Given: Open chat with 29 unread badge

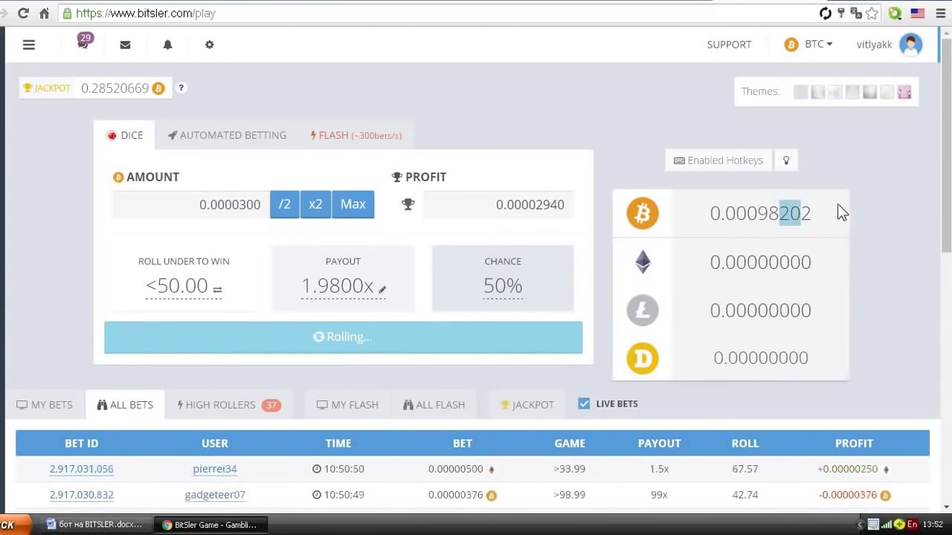Looking at the screenshot, I should click(x=83, y=43).
